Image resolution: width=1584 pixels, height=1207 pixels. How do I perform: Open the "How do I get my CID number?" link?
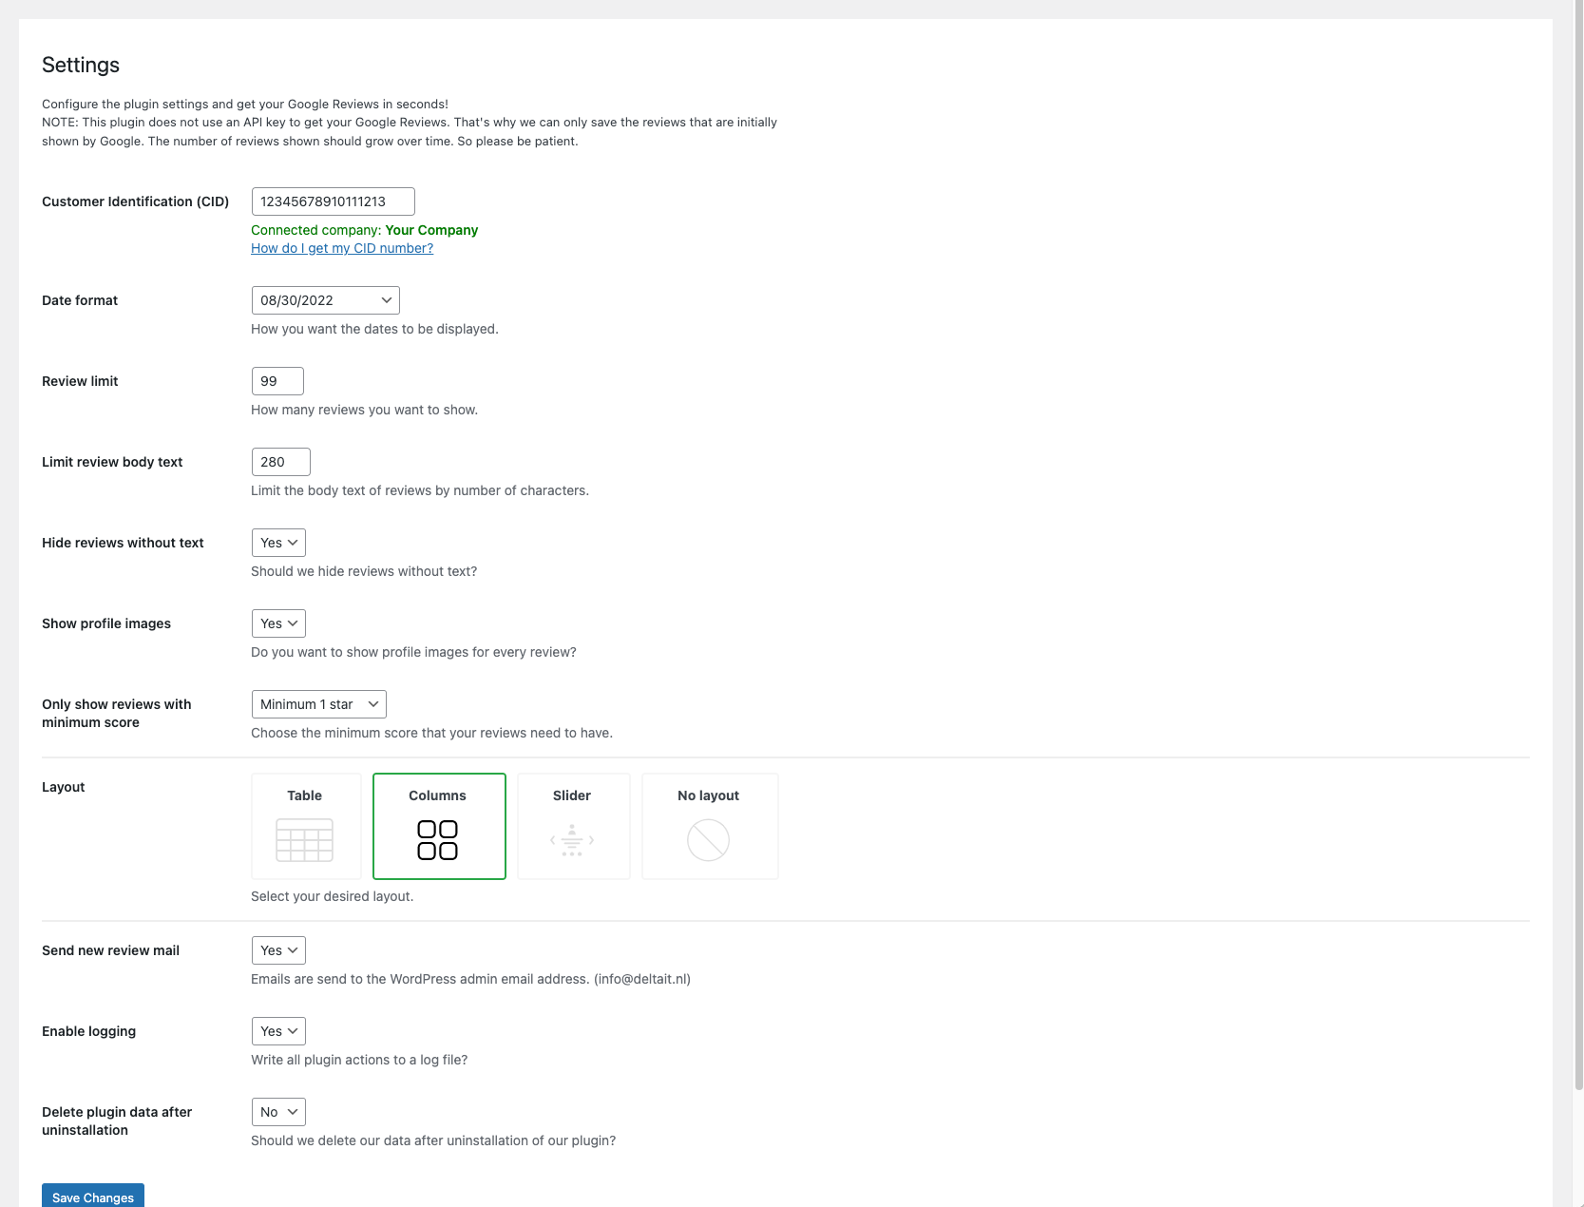pos(342,248)
